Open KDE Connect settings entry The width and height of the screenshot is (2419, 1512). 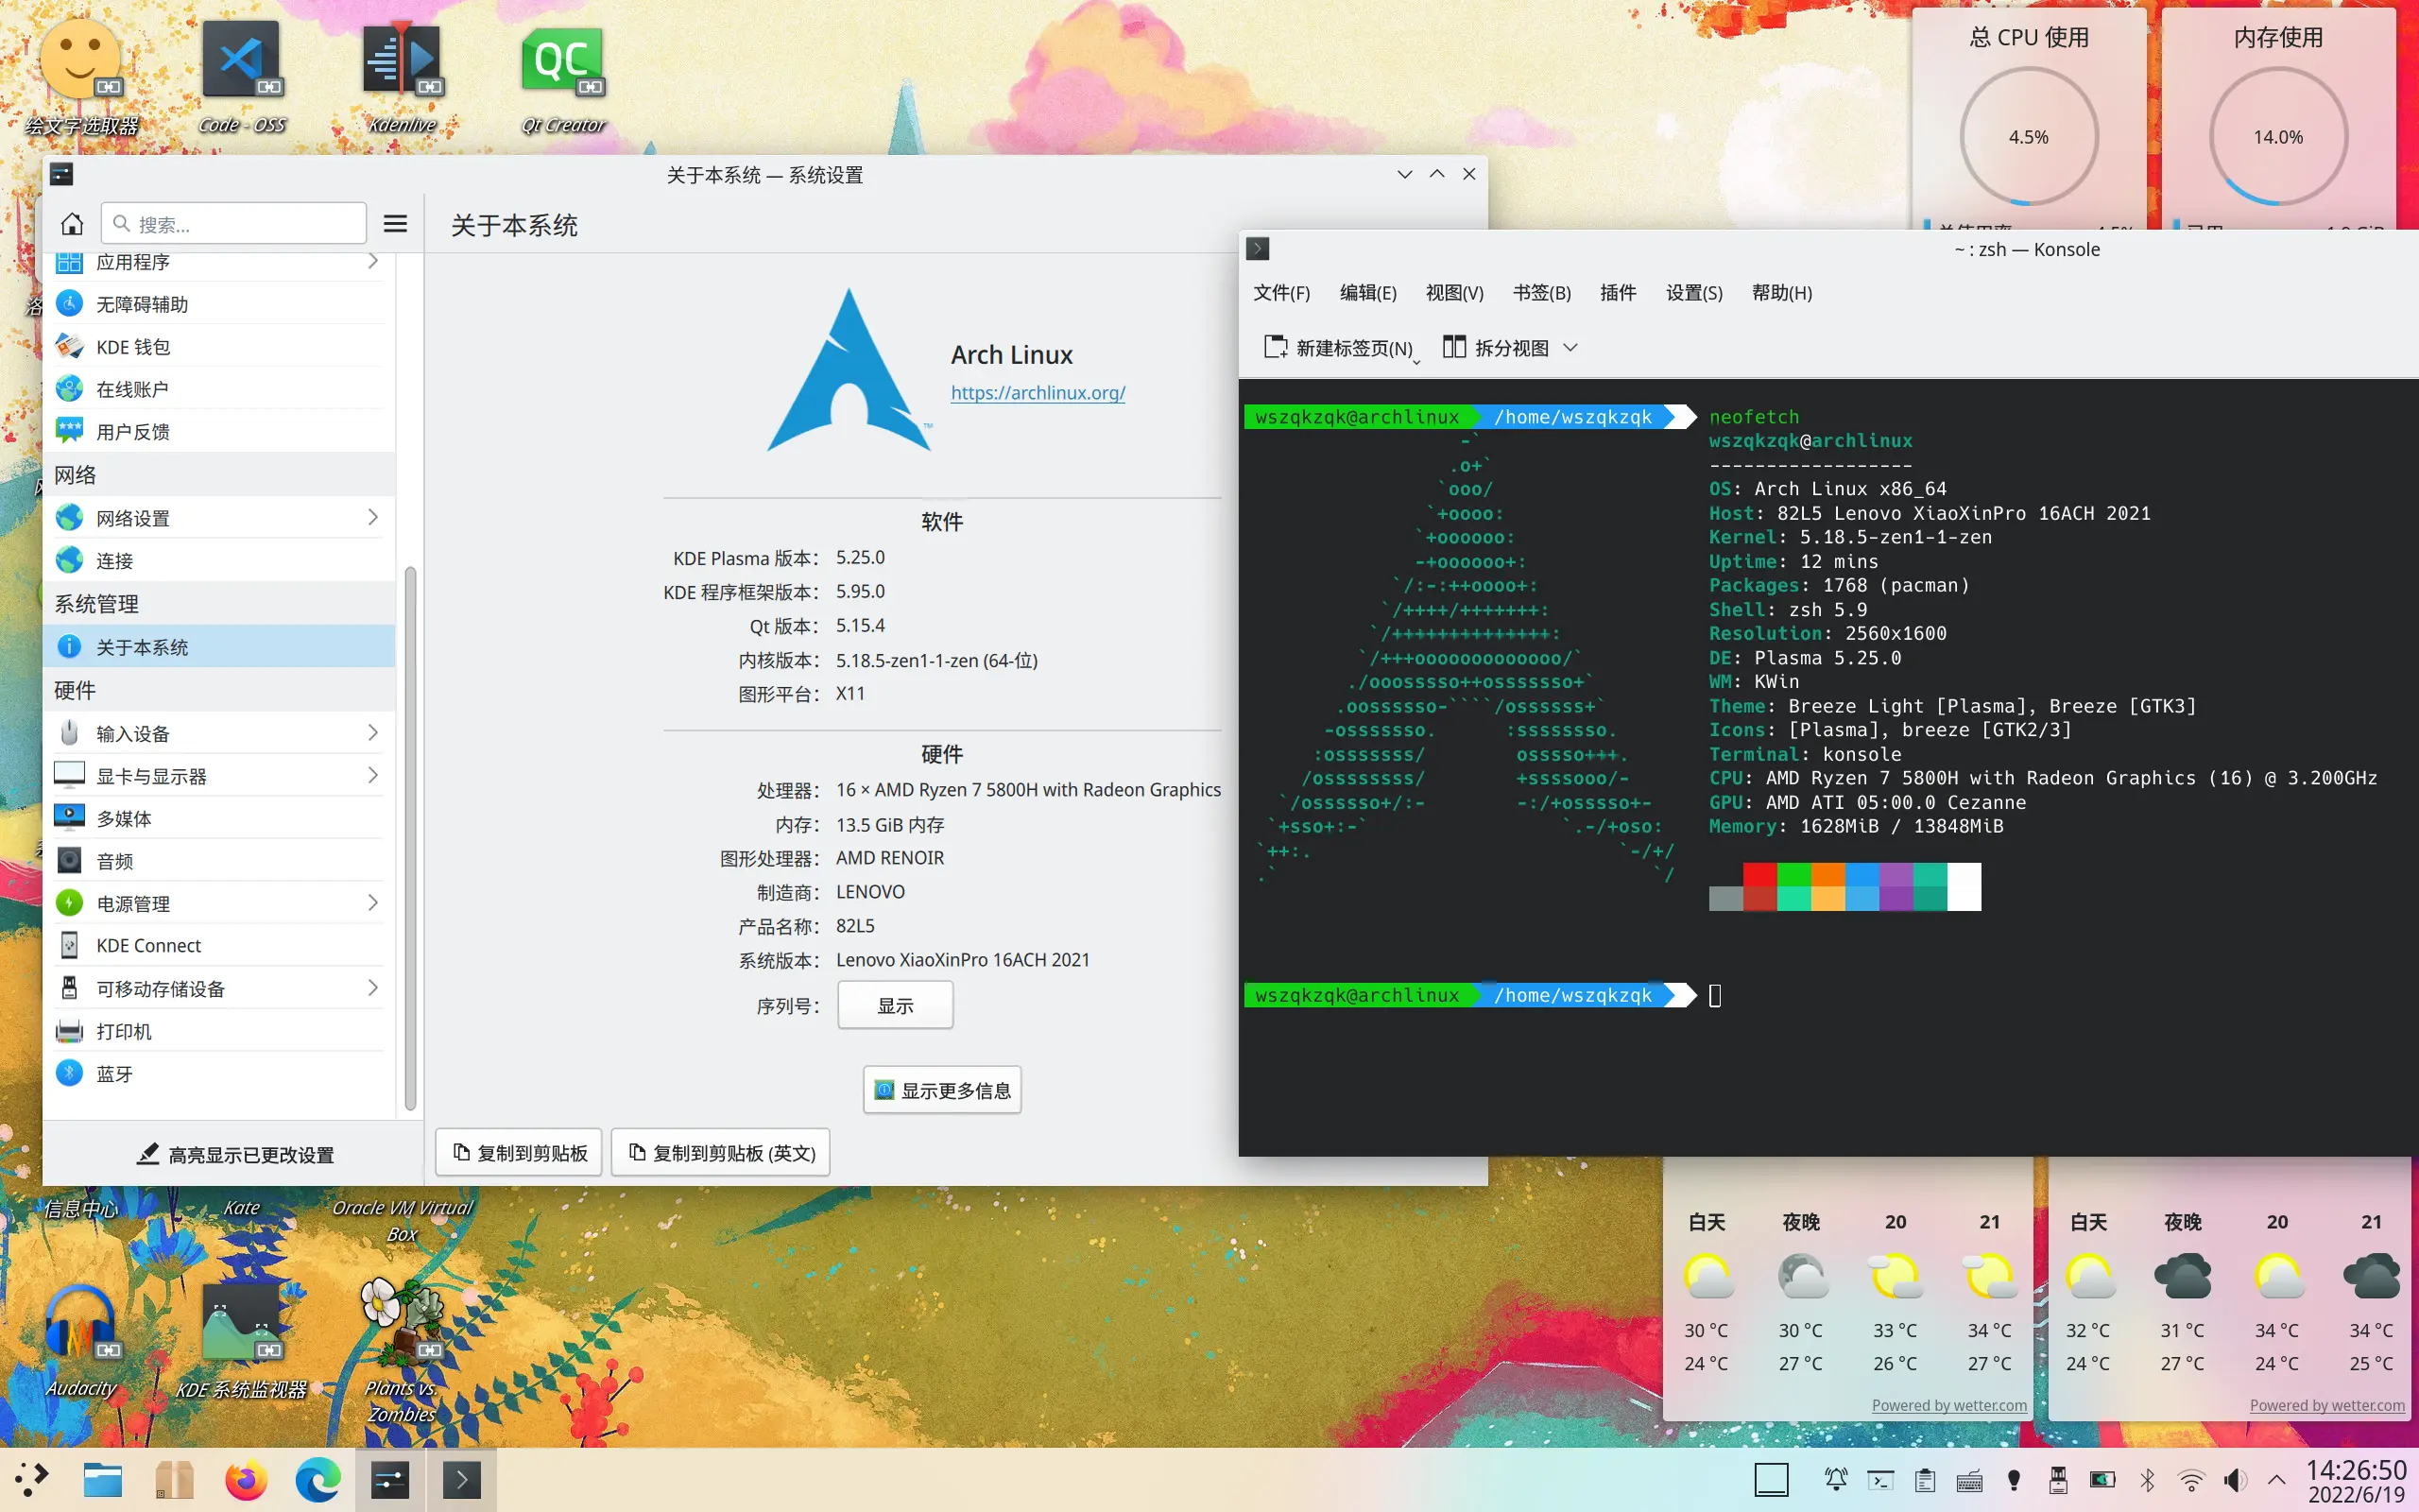tap(220, 945)
